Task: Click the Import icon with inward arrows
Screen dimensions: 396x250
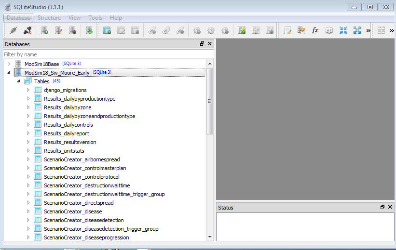Action: coord(343,31)
